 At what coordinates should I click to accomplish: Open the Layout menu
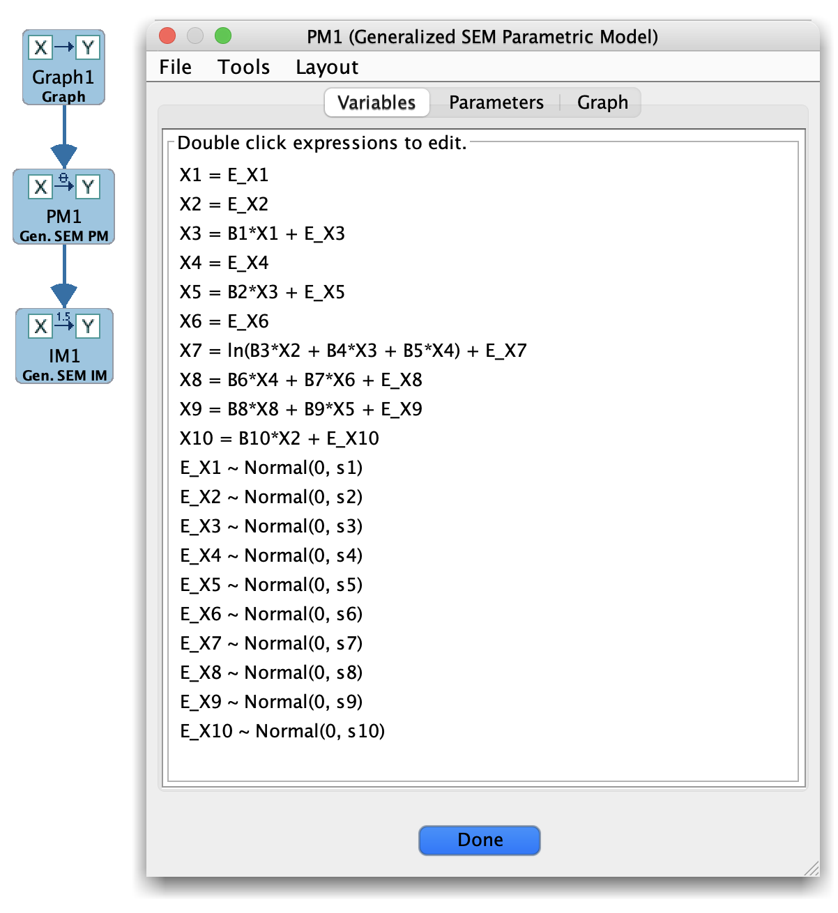point(327,67)
